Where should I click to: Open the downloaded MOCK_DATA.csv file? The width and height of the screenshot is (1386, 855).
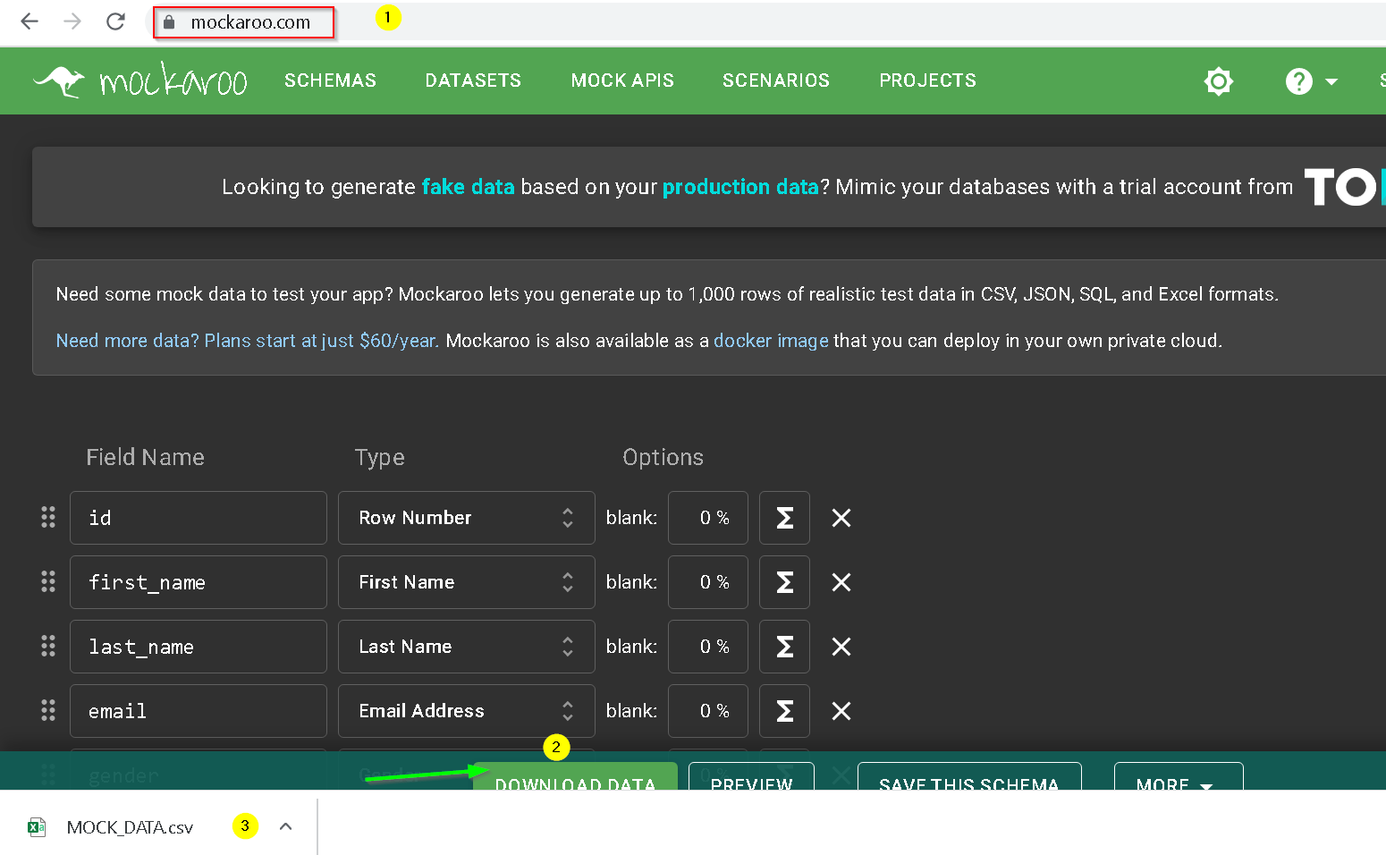[x=130, y=827]
